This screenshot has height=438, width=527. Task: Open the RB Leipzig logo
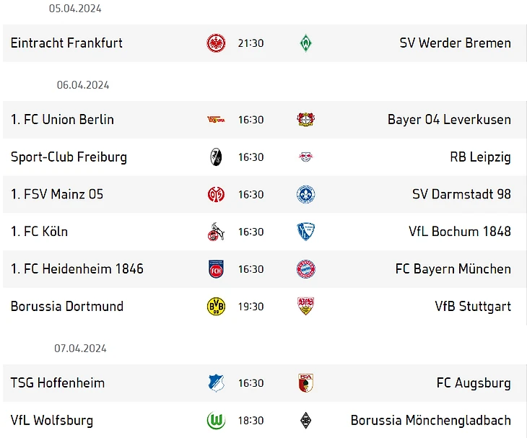(x=306, y=157)
